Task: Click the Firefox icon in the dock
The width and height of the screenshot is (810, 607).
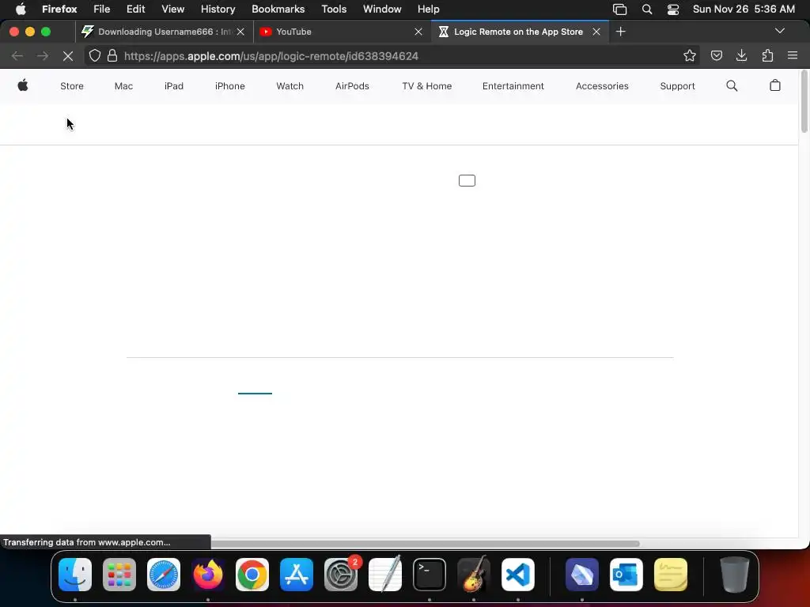Action: click(208, 575)
